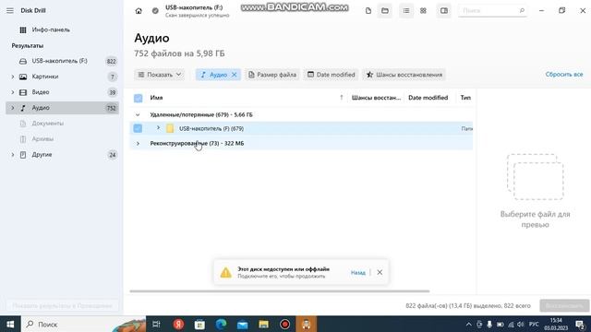Switch to folder view icon in toolbar
The image size is (591, 332).
[385, 11]
